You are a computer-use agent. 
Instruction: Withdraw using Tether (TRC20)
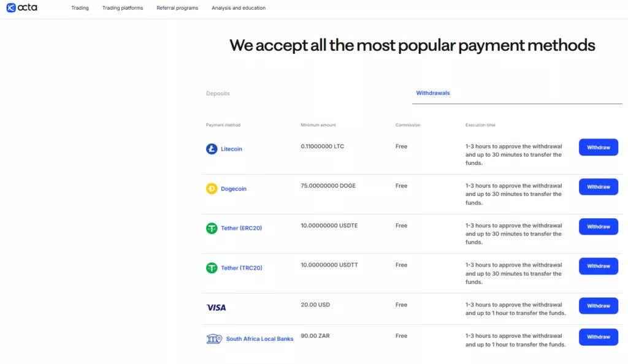[599, 266]
